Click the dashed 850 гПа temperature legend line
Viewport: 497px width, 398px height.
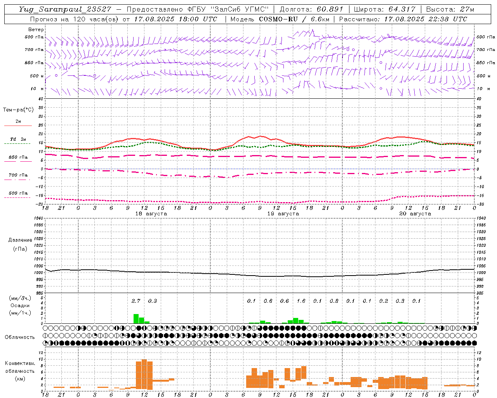click(18, 161)
